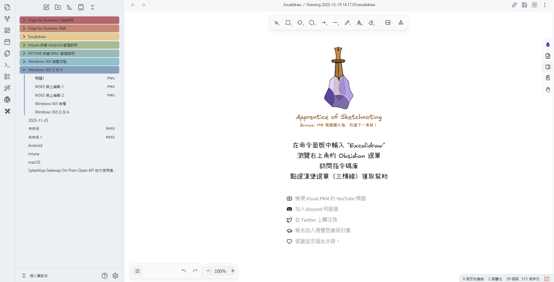Select the Rectangle tool in the Excalidraw toolbar

click(x=288, y=23)
